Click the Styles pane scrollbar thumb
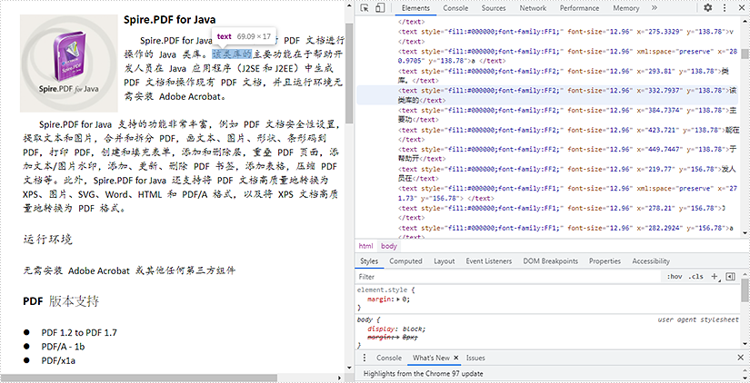750x383 pixels. (x=745, y=290)
